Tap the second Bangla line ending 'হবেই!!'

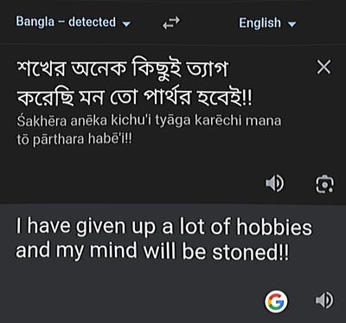[x=134, y=98]
